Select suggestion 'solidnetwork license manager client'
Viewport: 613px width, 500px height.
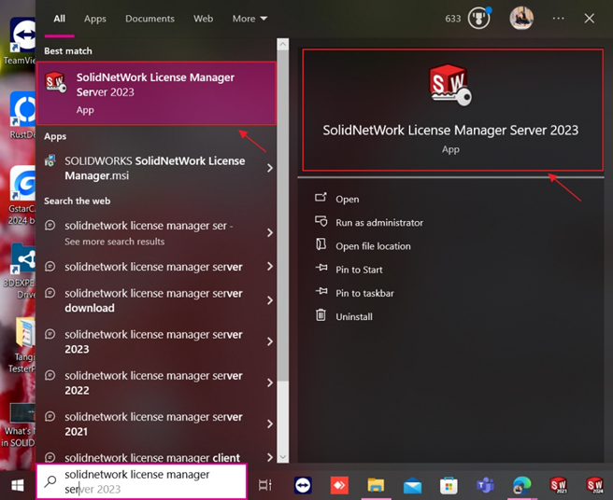[156, 457]
